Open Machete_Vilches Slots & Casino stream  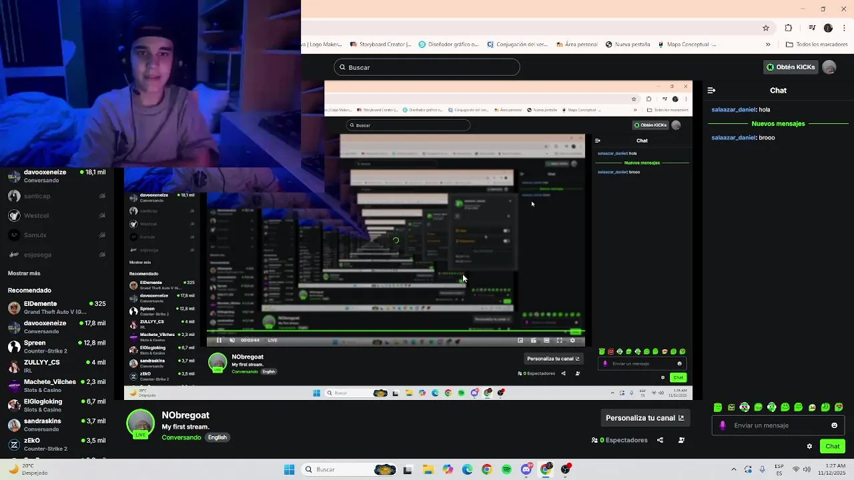[57, 385]
